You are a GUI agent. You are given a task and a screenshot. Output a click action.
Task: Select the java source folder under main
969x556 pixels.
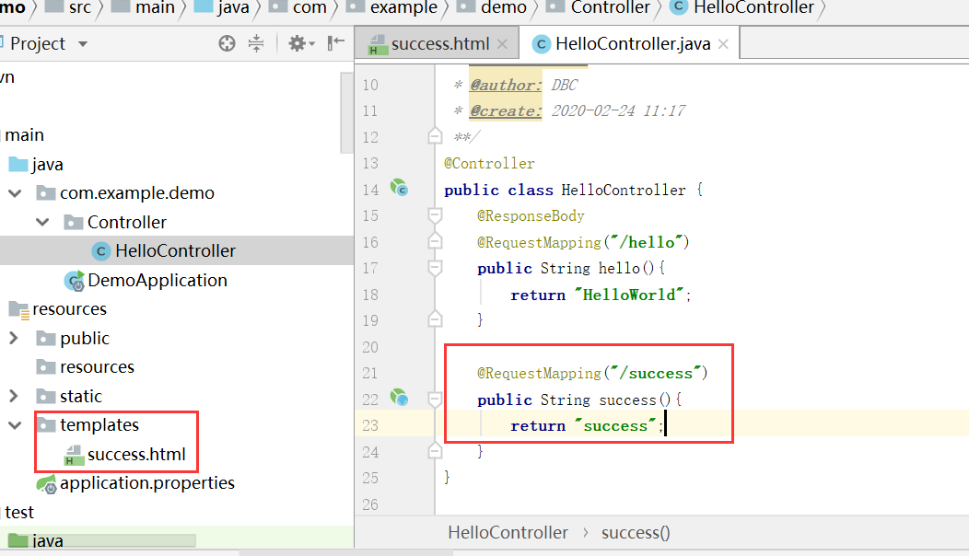[47, 165]
